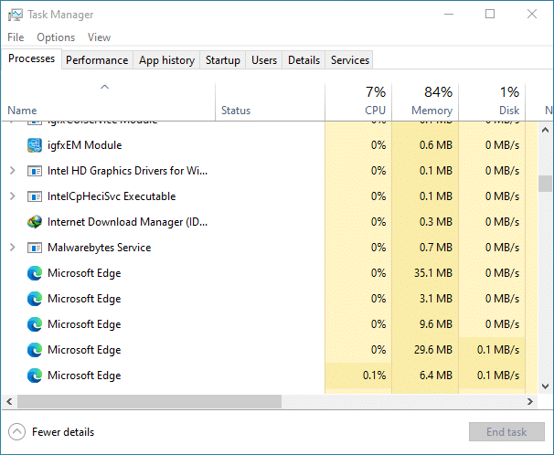Click Edge icon in 29.6 MB row
The height and width of the screenshot is (455, 554).
(35, 350)
